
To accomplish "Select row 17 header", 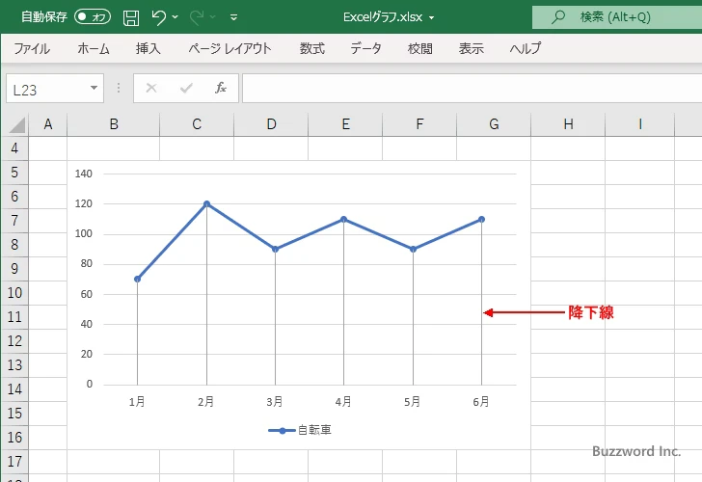I will click(x=14, y=462).
